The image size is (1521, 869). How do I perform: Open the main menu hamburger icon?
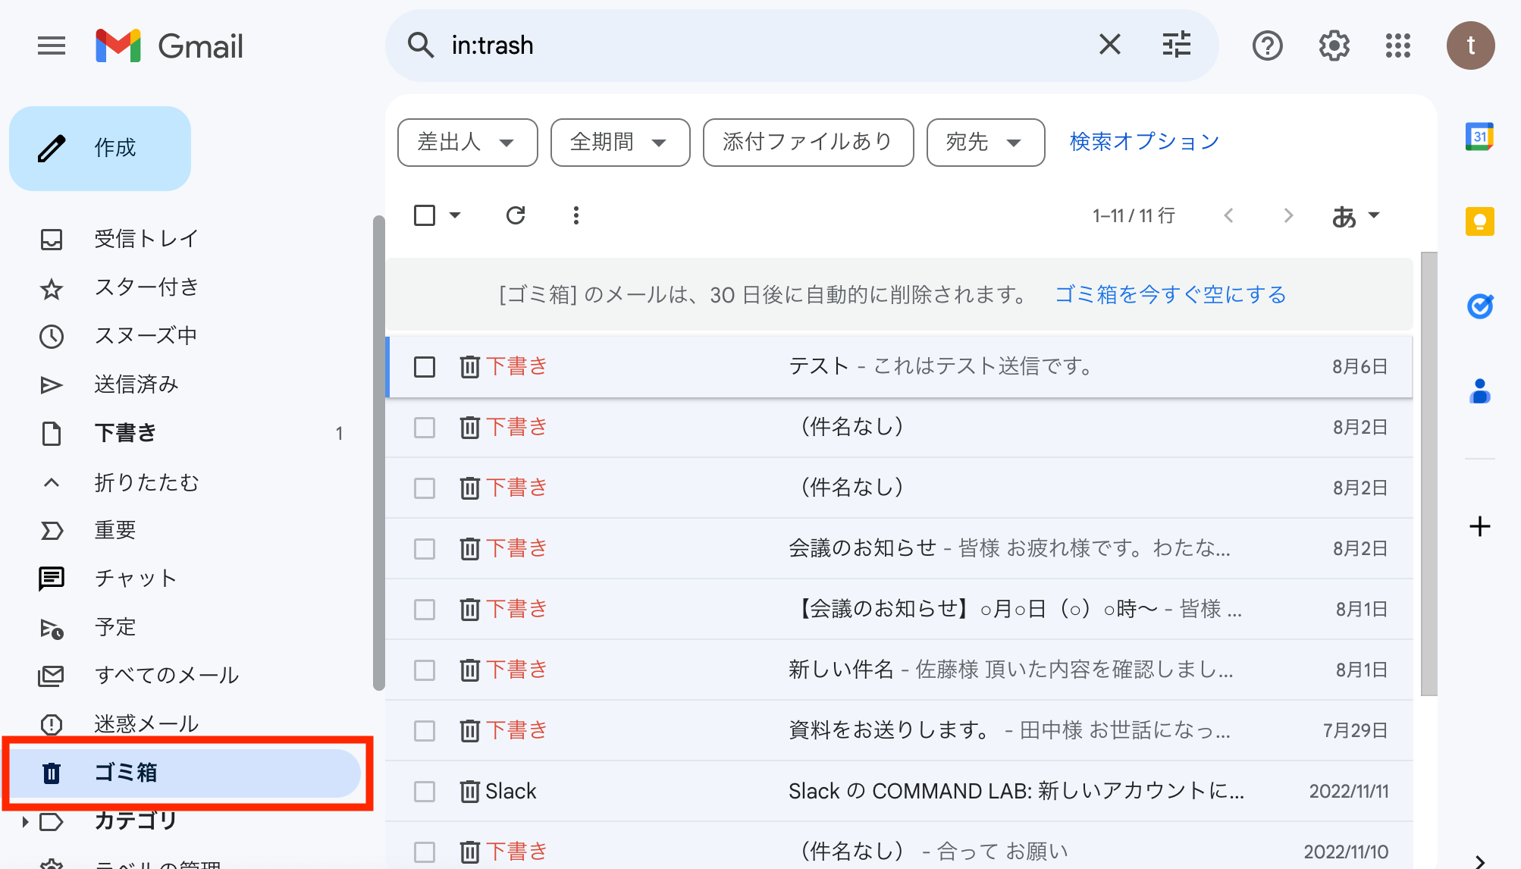52,46
